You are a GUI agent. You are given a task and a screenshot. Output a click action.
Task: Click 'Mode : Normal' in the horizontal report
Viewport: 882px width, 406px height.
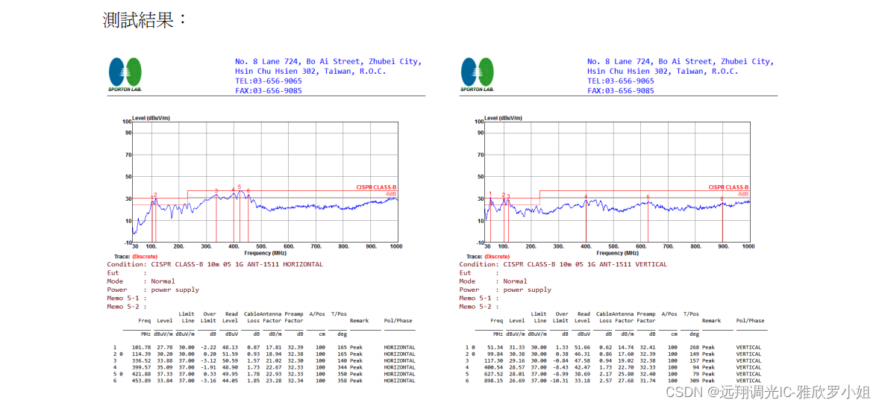click(x=140, y=281)
